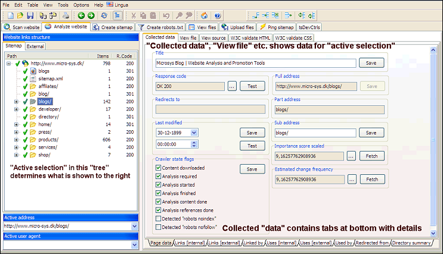
Task: Open the Upload files tab
Action: pyautogui.click(x=238, y=27)
